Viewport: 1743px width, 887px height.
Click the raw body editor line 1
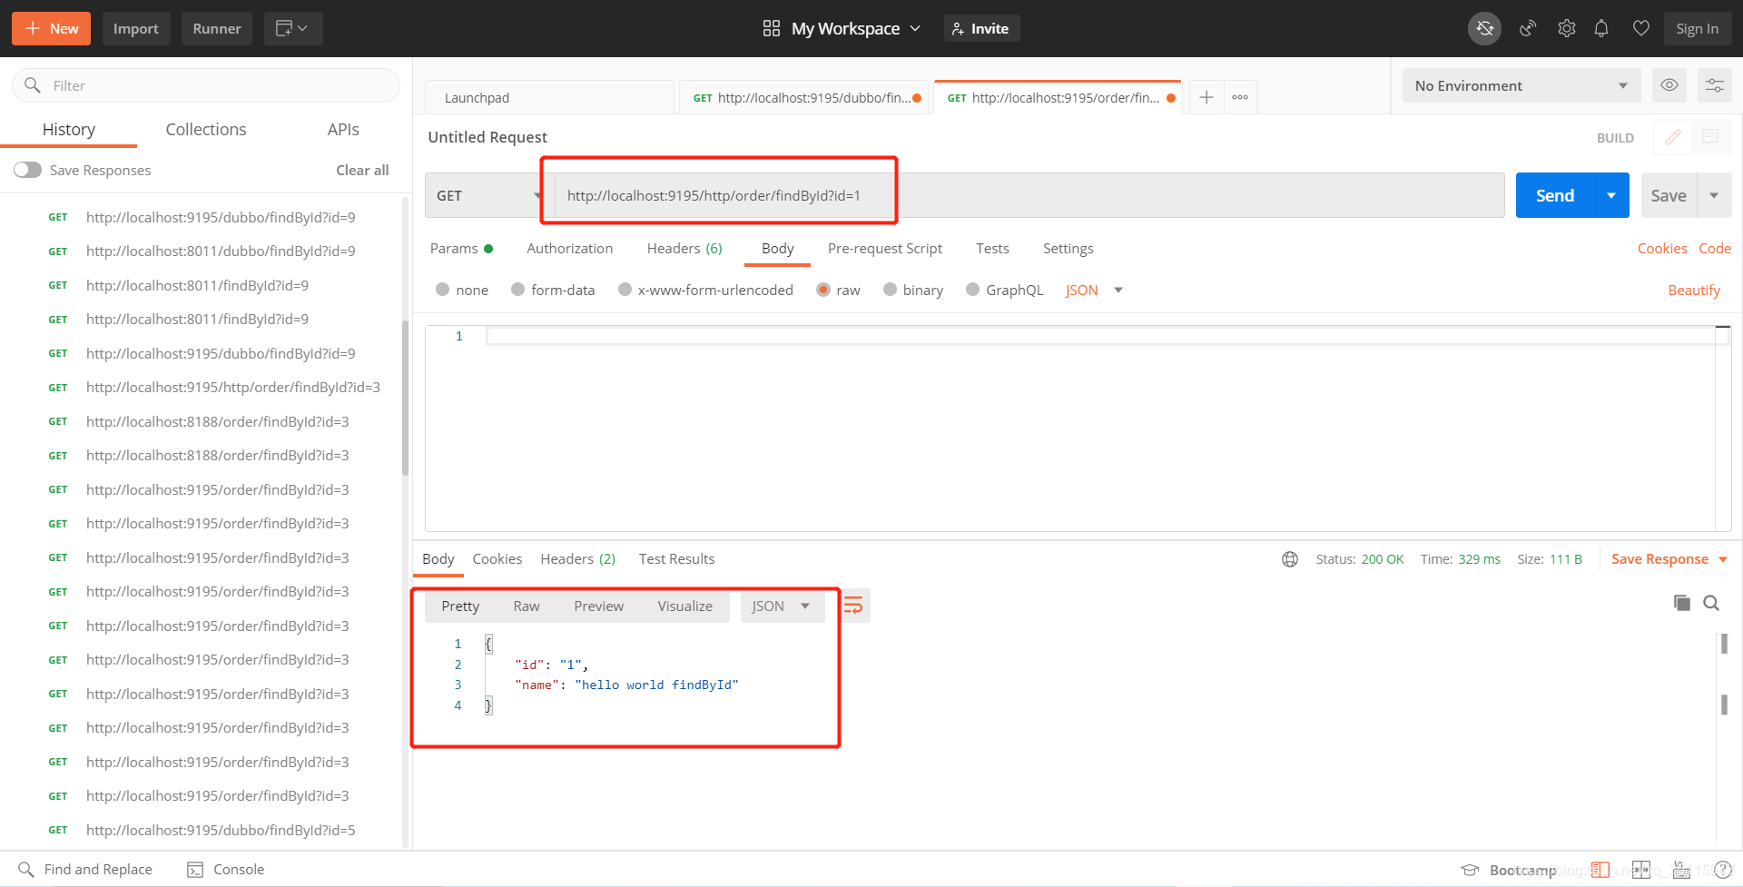1100,336
